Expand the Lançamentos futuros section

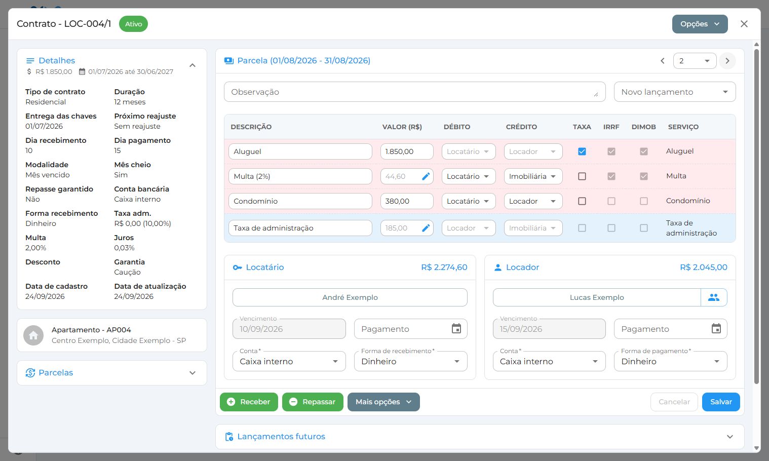click(730, 437)
